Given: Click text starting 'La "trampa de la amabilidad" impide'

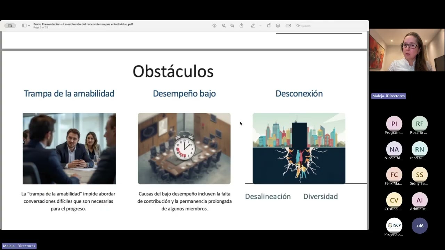Looking at the screenshot, I should (68, 201).
